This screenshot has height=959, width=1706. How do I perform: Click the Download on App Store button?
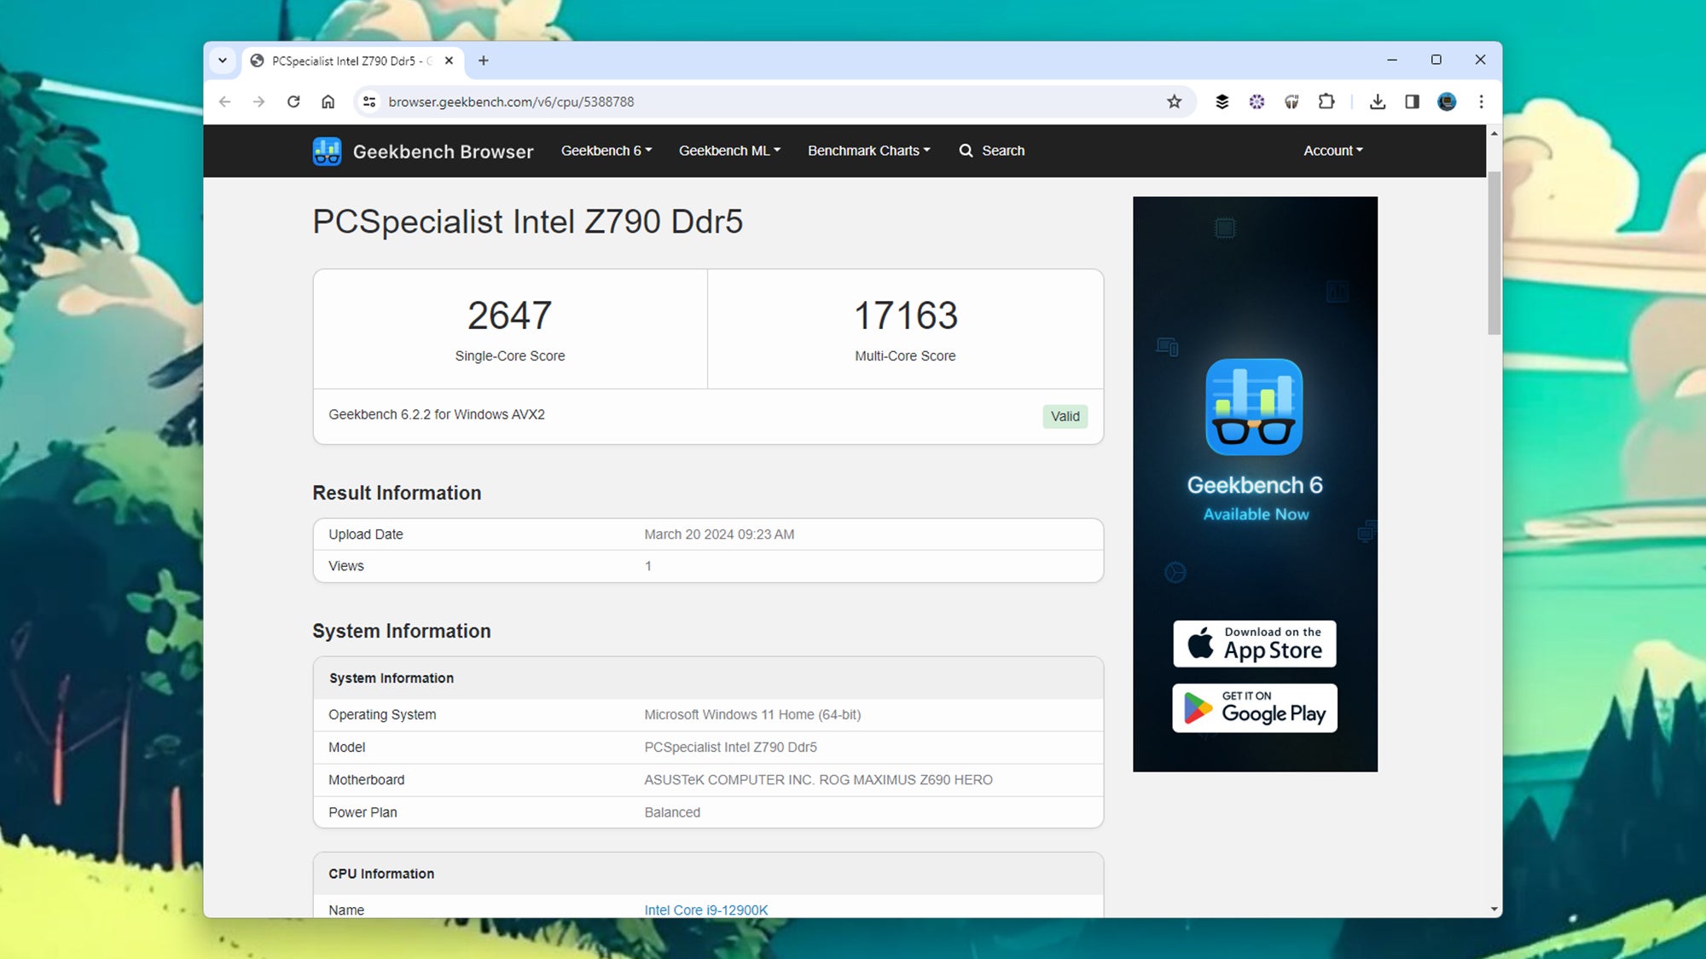(x=1254, y=644)
